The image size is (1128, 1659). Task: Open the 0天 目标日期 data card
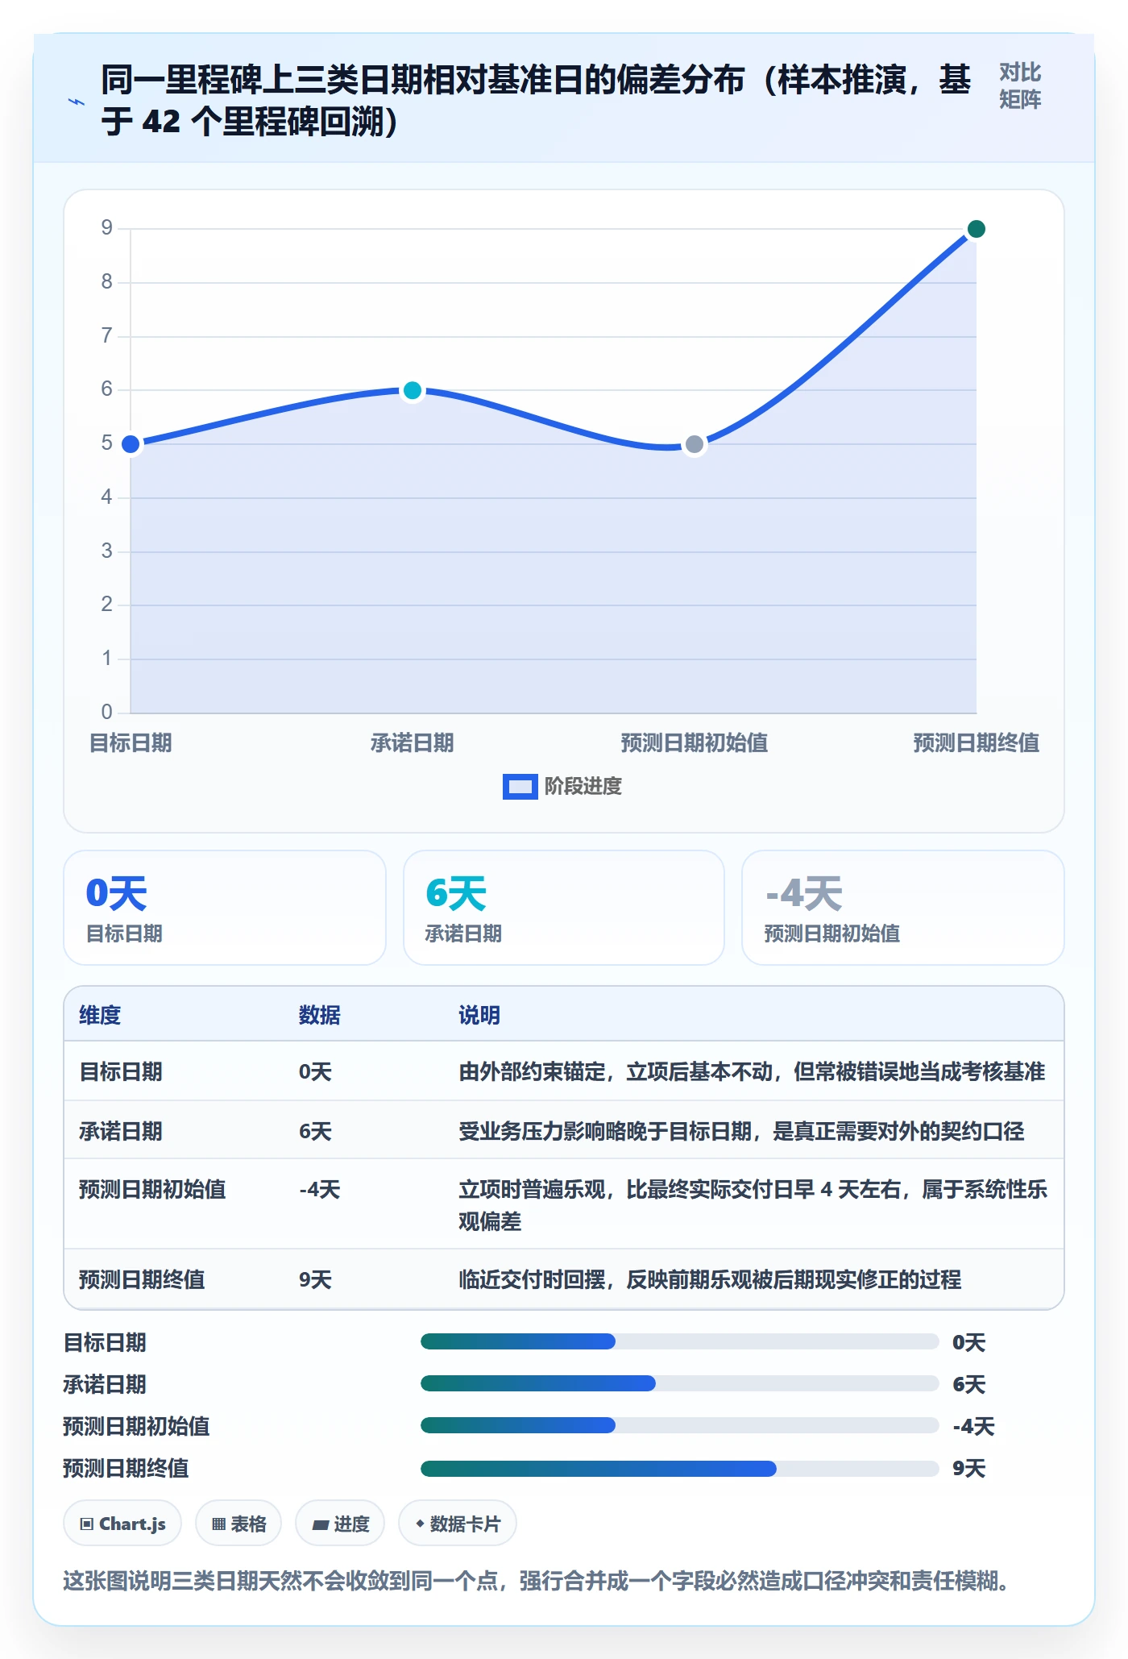point(225,908)
